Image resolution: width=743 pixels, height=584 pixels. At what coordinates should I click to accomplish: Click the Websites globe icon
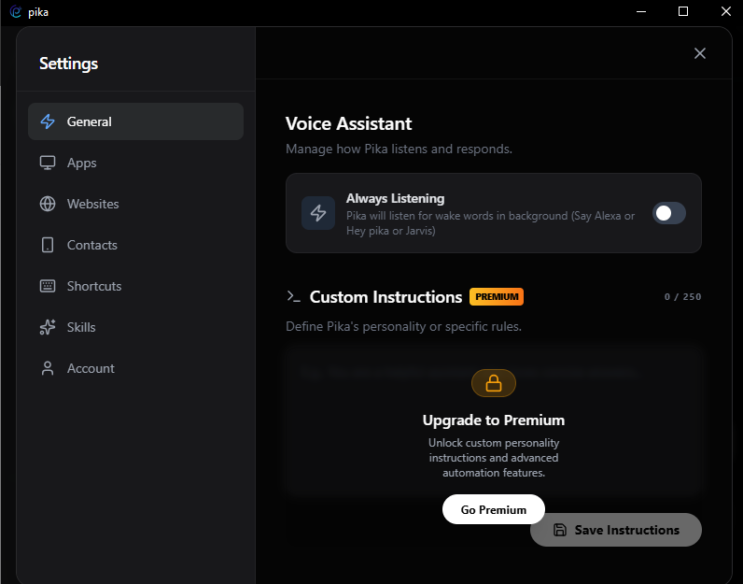click(48, 204)
